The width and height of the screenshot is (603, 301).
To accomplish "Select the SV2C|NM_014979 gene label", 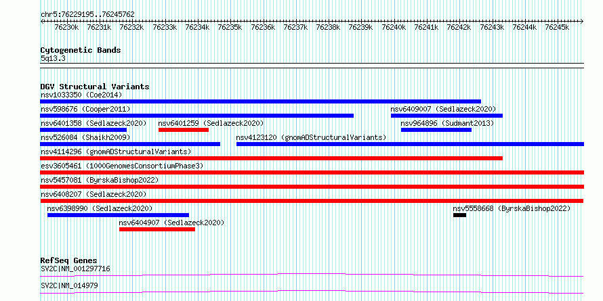I will [69, 285].
